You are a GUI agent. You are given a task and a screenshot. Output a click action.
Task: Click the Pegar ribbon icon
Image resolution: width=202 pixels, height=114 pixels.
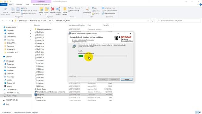coord(18,9)
